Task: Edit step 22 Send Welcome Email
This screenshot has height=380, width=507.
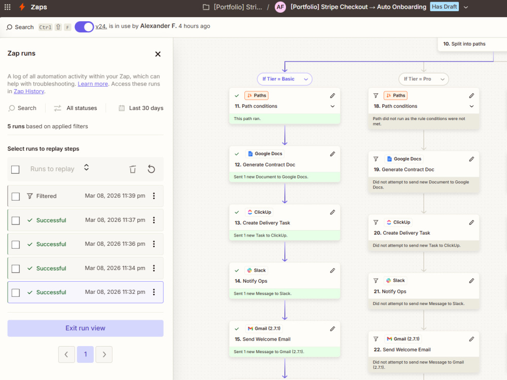Action: [x=472, y=339]
